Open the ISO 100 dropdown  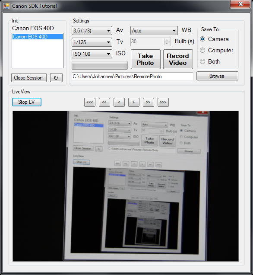tap(92, 54)
